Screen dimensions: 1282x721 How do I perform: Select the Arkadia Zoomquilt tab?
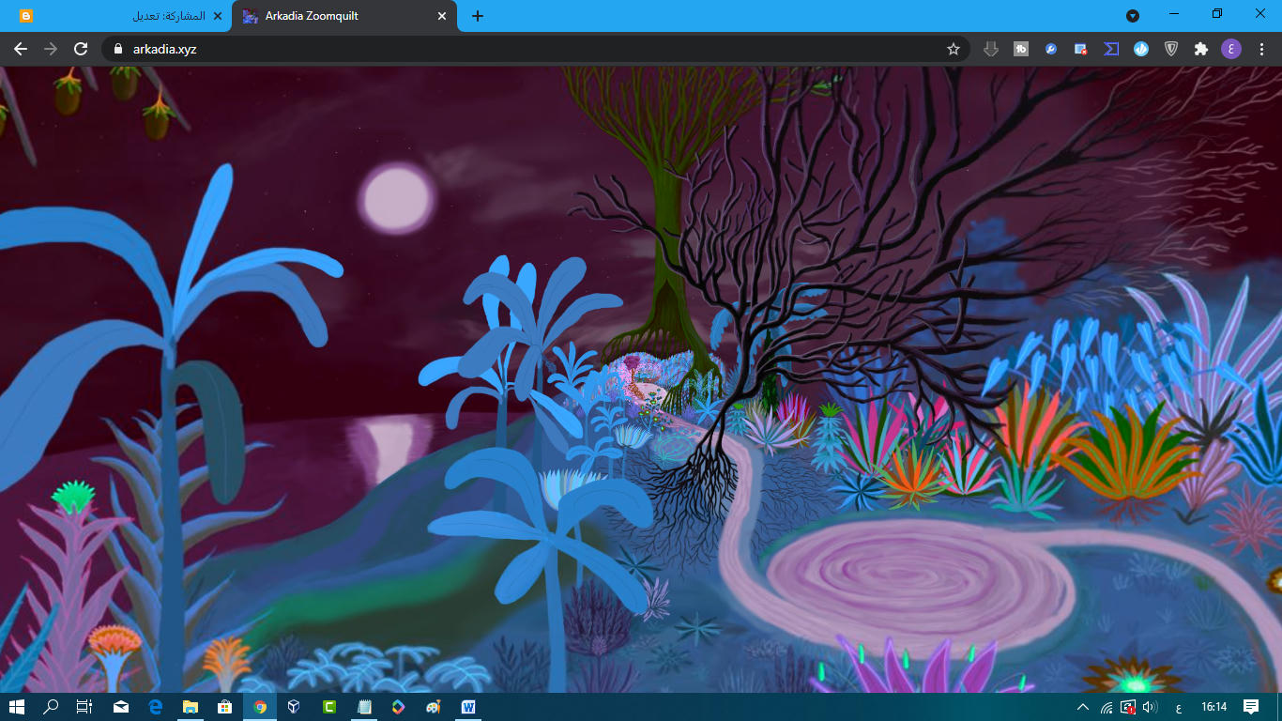tap(343, 17)
